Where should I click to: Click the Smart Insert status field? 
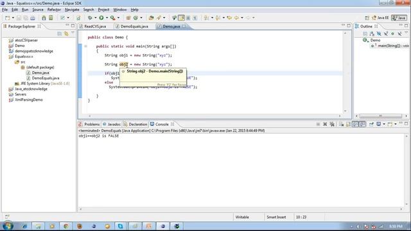coord(276,217)
